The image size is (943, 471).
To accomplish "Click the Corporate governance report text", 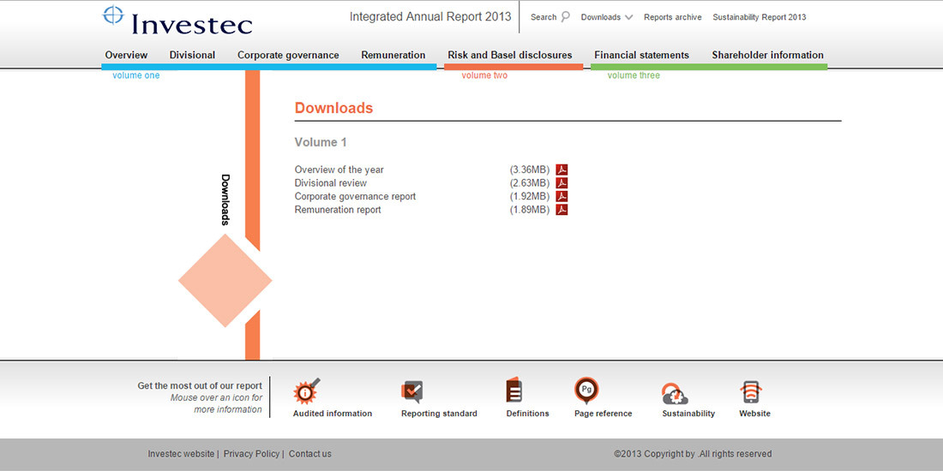I will (x=356, y=196).
